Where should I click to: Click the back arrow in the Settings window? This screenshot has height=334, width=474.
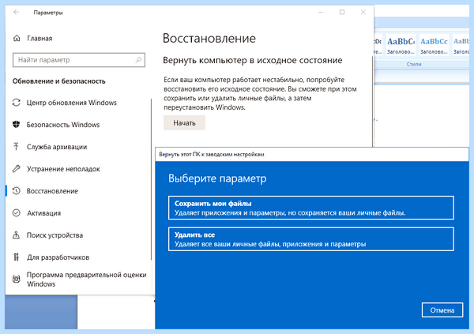click(x=17, y=12)
